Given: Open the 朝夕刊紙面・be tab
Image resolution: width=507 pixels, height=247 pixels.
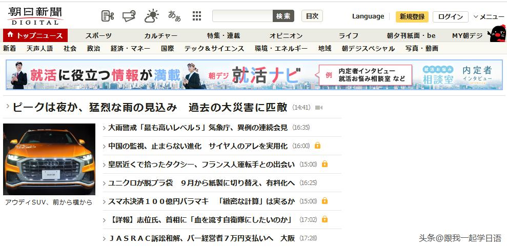Looking at the screenshot, I should (411, 35).
